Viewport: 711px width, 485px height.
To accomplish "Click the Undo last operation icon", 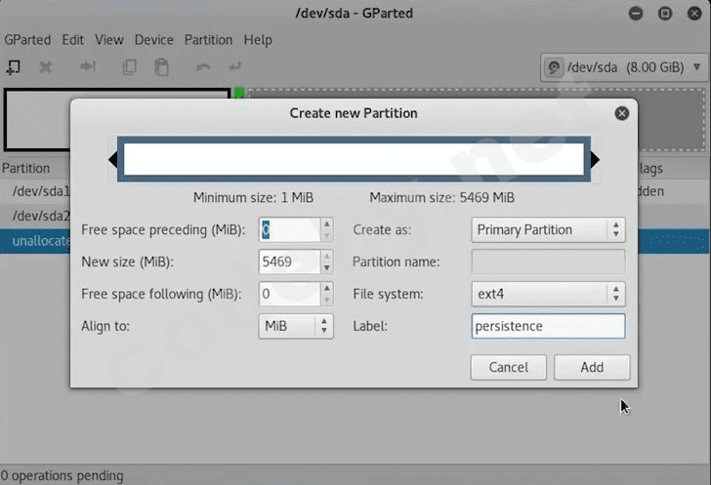I will pos(203,67).
